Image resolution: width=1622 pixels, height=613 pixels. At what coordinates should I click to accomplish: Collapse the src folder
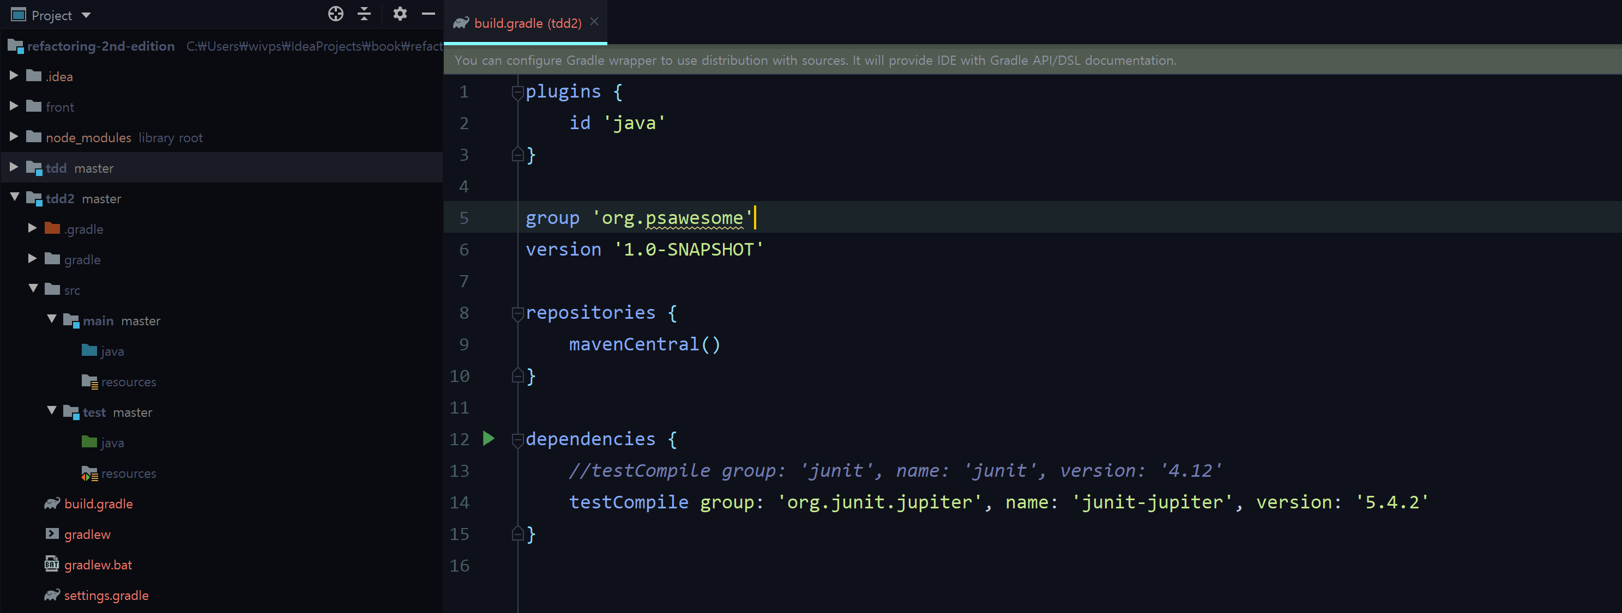point(33,289)
